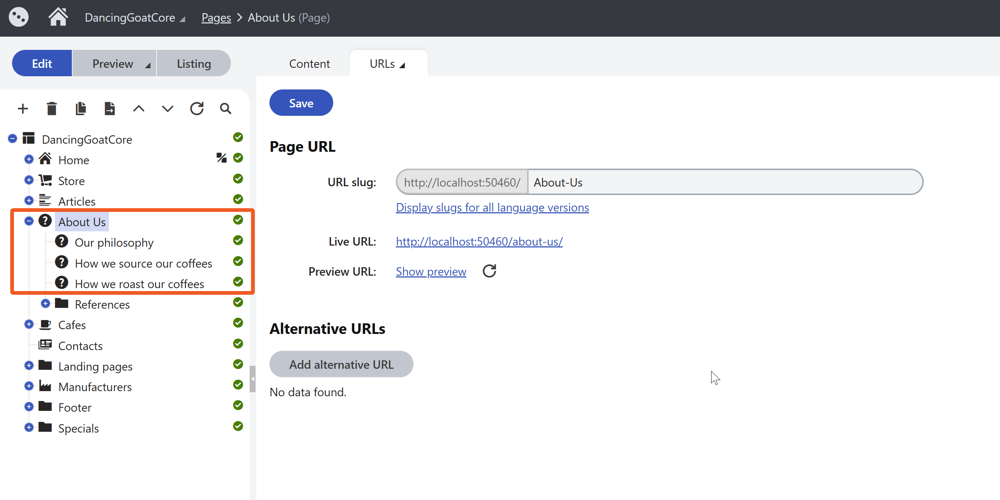This screenshot has height=500, width=1000.
Task: Open page tree search
Action: (225, 109)
